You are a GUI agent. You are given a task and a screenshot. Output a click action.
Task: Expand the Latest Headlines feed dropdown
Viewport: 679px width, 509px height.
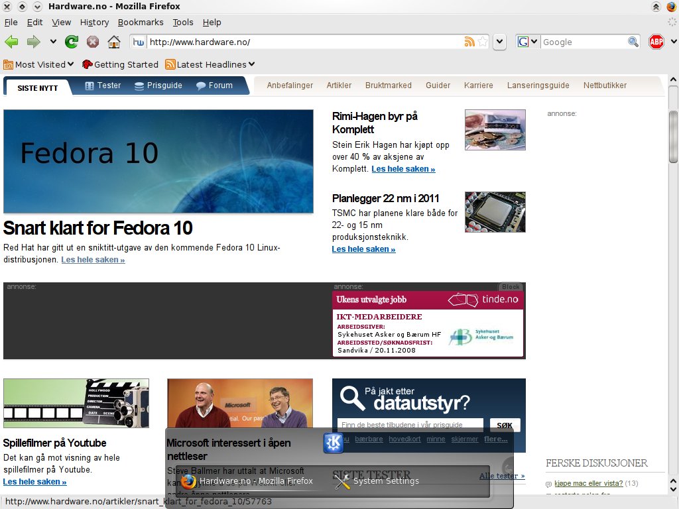pyautogui.click(x=210, y=64)
